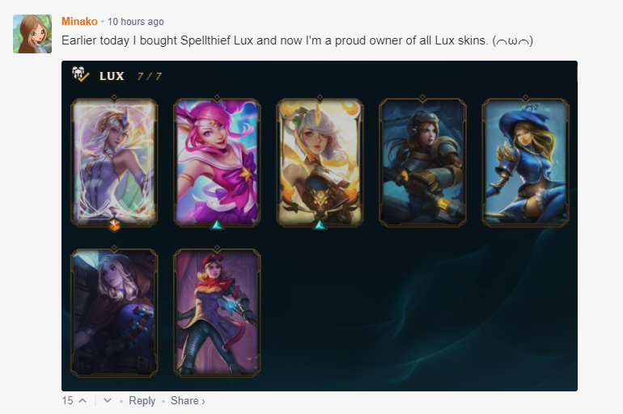Click the 10 hours ago timestamp
This screenshot has height=414, width=623.
135,22
